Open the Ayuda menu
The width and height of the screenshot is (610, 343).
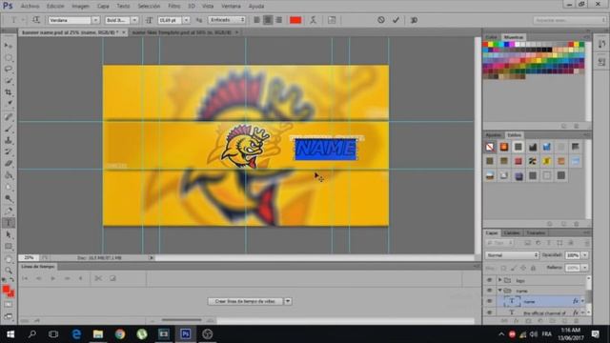pos(256,6)
